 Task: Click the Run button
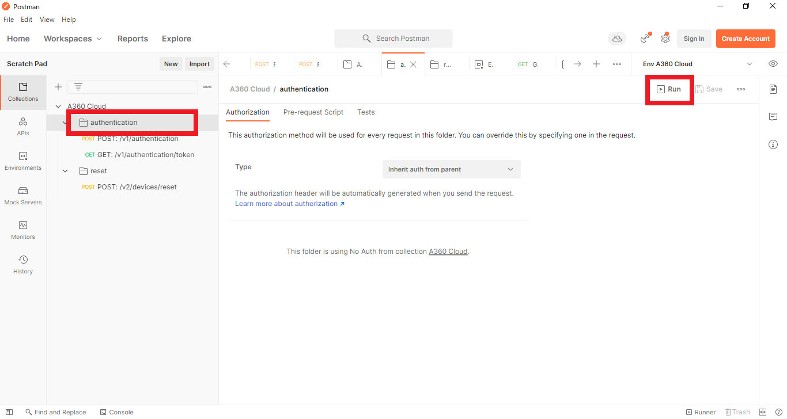point(669,89)
